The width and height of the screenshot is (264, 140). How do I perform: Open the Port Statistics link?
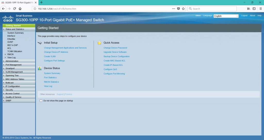(x=50, y=78)
